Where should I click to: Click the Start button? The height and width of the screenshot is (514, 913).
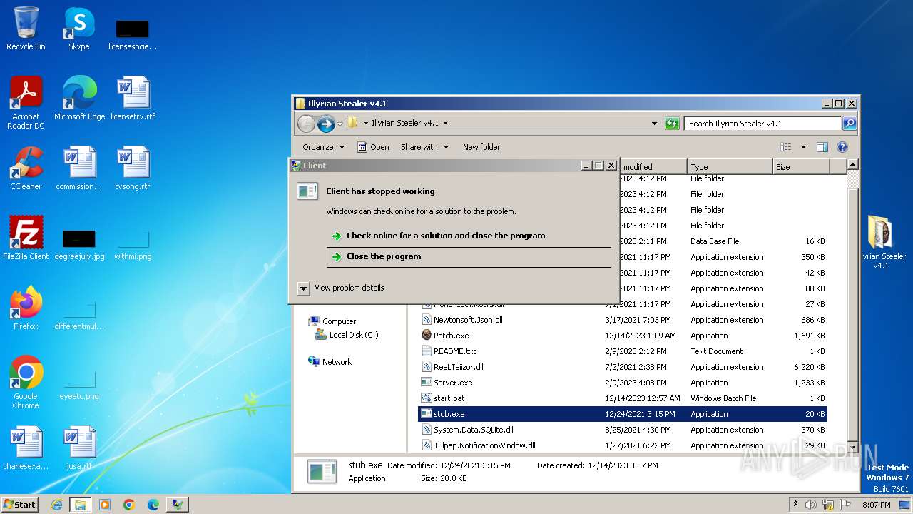pos(19,505)
